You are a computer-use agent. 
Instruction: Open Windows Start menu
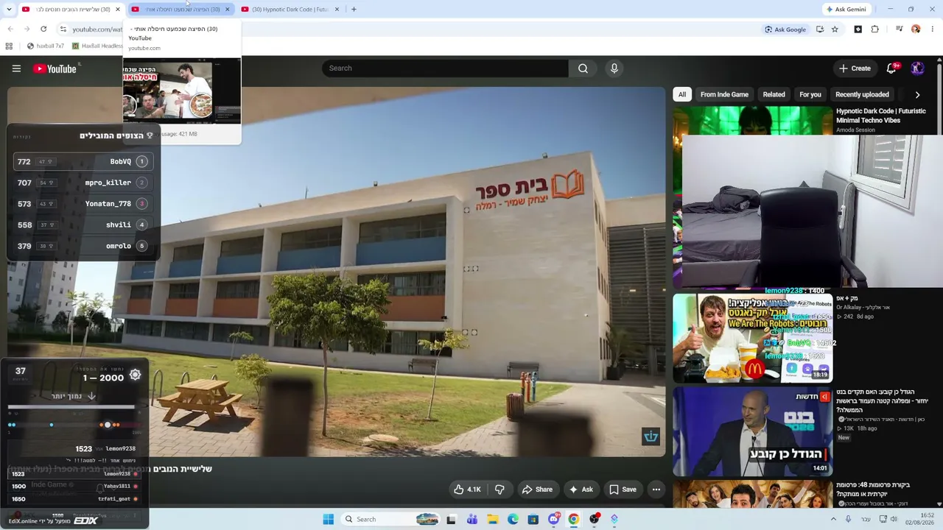pyautogui.click(x=329, y=520)
